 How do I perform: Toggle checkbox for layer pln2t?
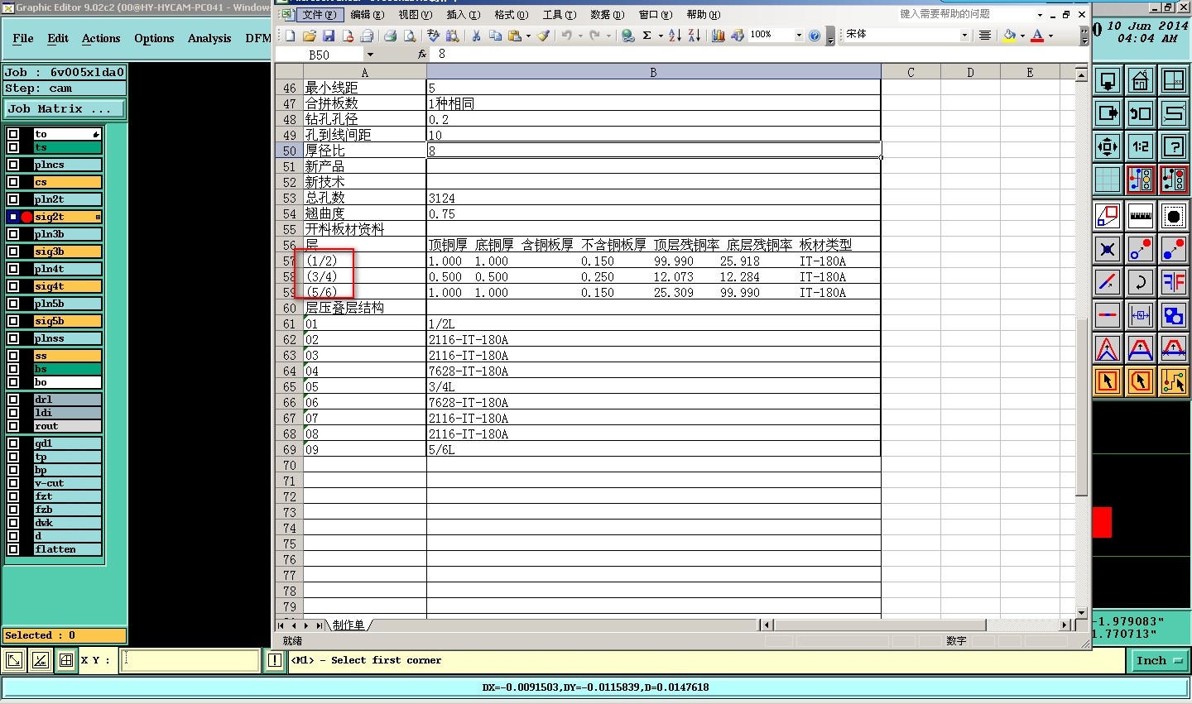click(13, 199)
